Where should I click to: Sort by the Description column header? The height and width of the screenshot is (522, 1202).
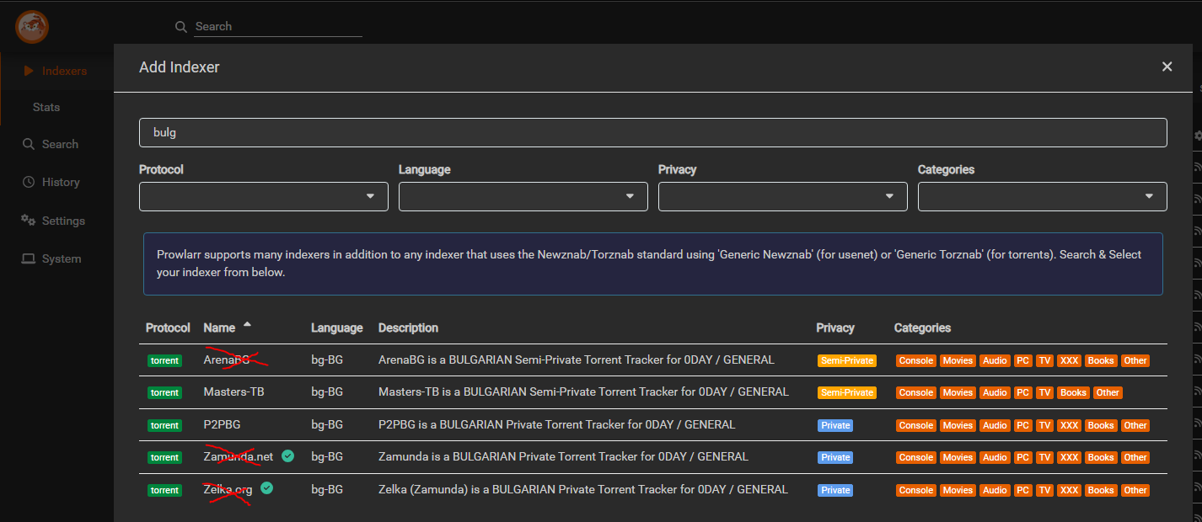click(x=408, y=328)
